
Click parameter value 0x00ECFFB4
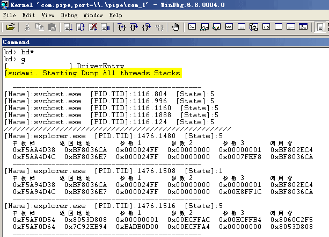240,220
